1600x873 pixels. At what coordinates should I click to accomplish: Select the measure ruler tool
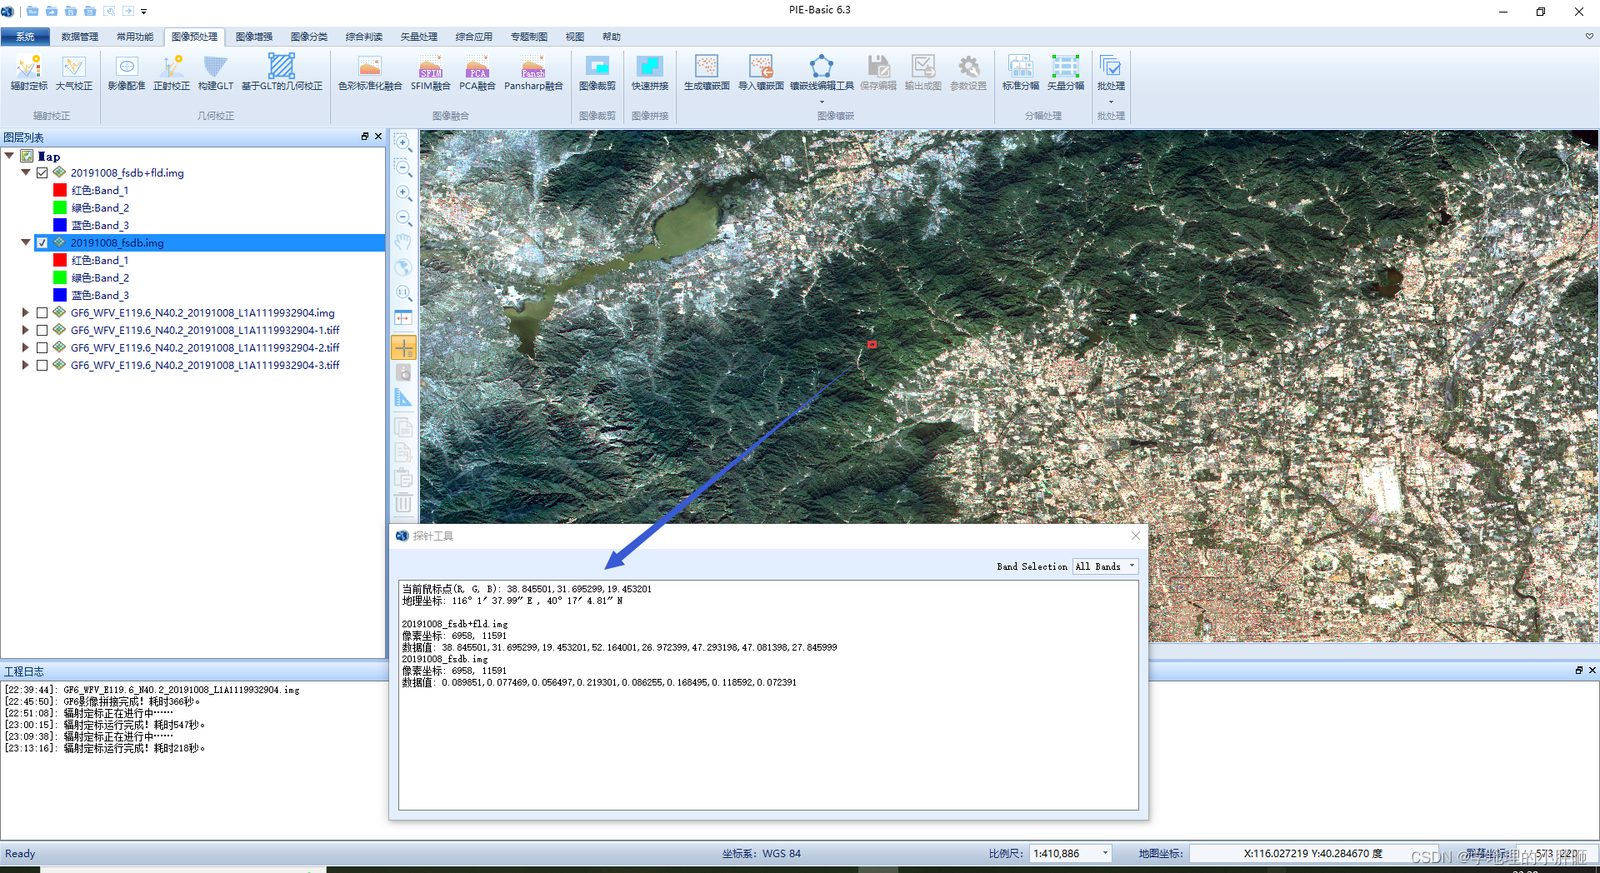click(403, 398)
